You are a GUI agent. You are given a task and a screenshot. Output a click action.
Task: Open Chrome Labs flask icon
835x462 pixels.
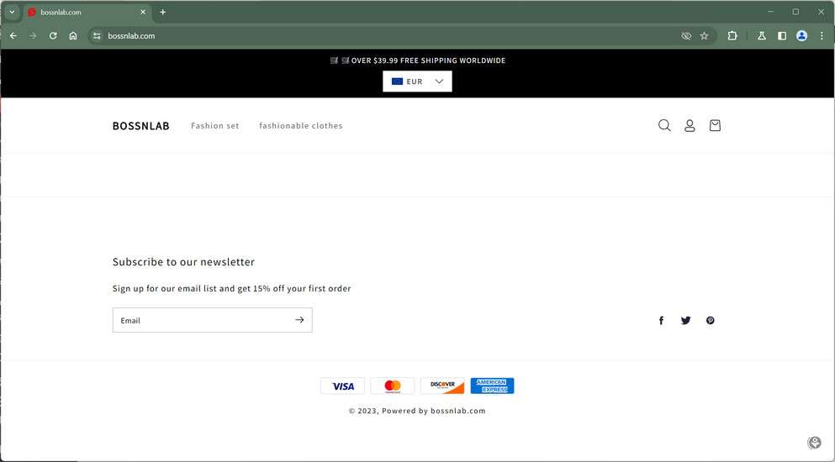click(x=762, y=35)
